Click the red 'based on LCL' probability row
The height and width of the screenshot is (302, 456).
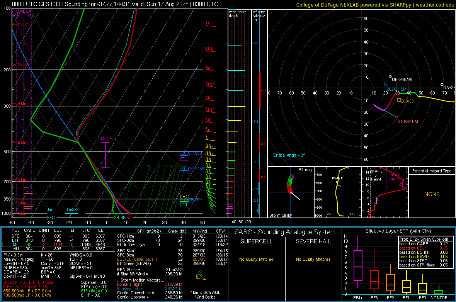424,248
